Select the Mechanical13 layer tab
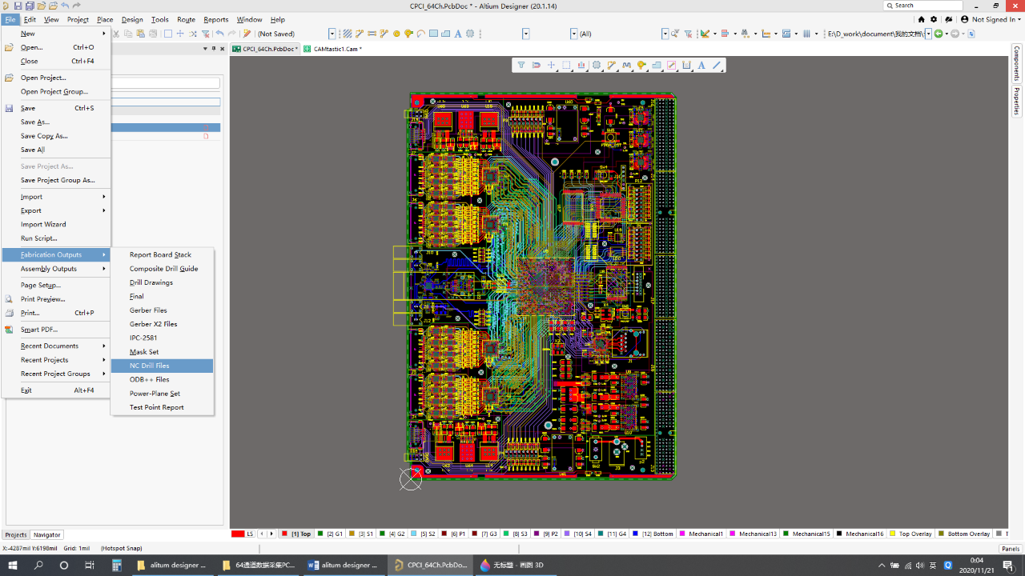 click(x=753, y=534)
